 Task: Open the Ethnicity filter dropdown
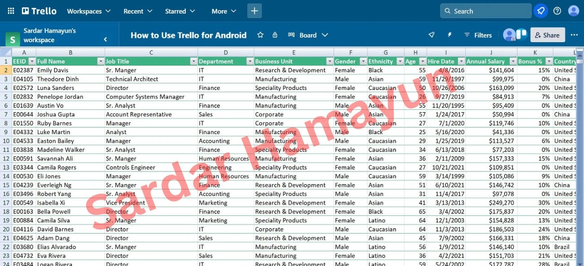click(400, 61)
